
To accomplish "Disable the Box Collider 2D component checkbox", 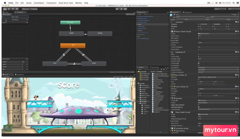I will pyautogui.click(x=174, y=75).
